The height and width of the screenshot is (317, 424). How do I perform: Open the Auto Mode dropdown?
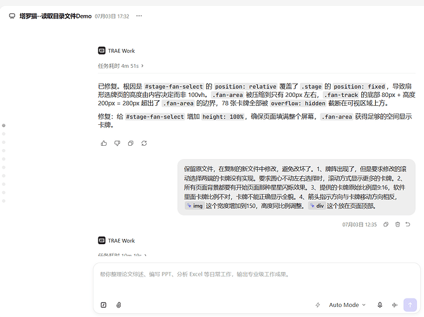pos(347,305)
